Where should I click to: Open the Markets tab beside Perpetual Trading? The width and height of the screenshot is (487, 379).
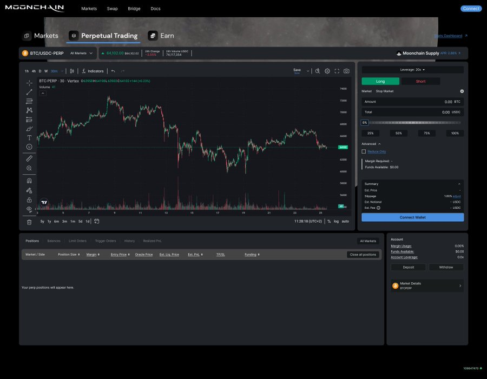40,36
